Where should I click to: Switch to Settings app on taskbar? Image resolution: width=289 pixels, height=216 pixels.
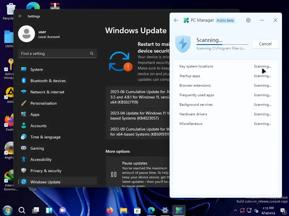165,210
